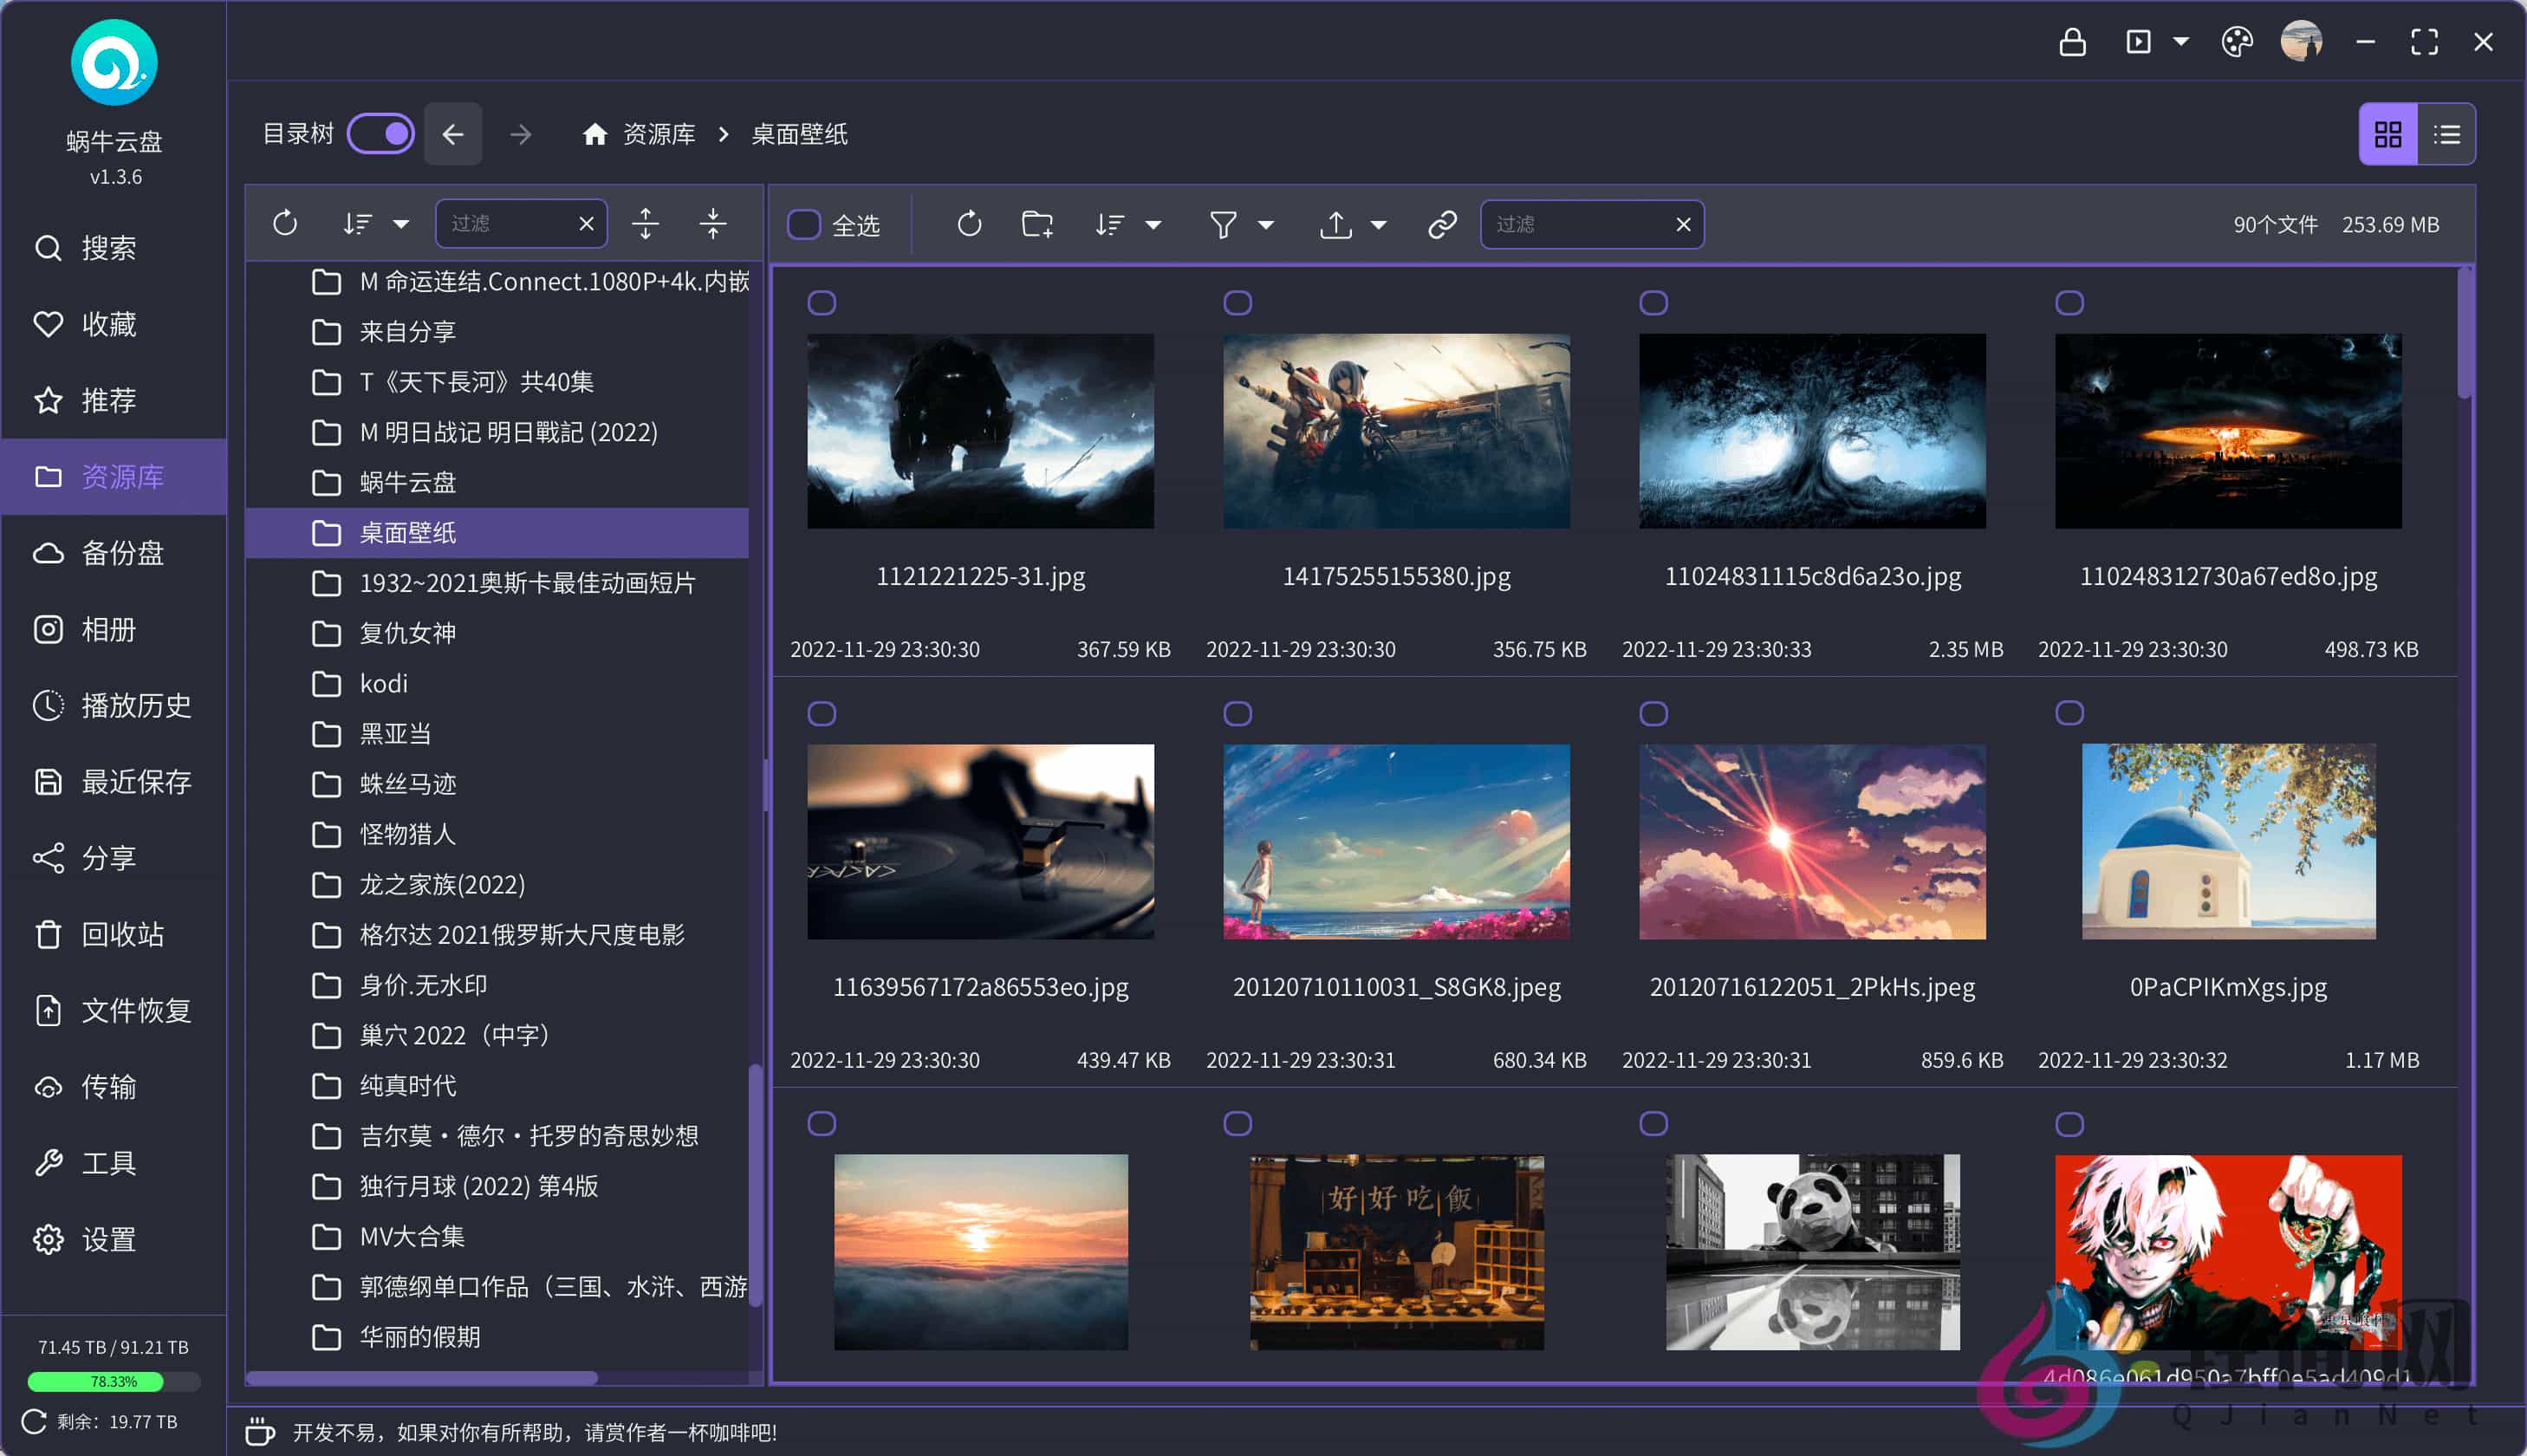
Task: Select the checkbox on 1121221225-31.jpg
Action: 822,301
